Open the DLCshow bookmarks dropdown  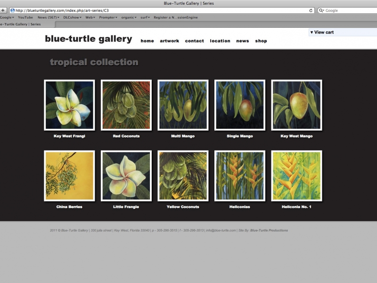click(73, 17)
